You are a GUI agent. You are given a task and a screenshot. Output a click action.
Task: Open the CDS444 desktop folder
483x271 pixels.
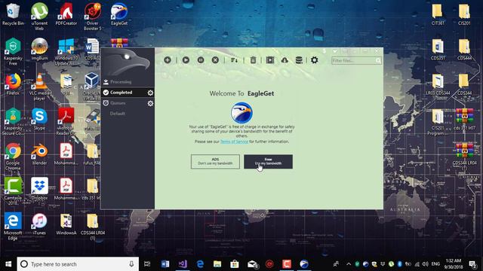pos(464,49)
